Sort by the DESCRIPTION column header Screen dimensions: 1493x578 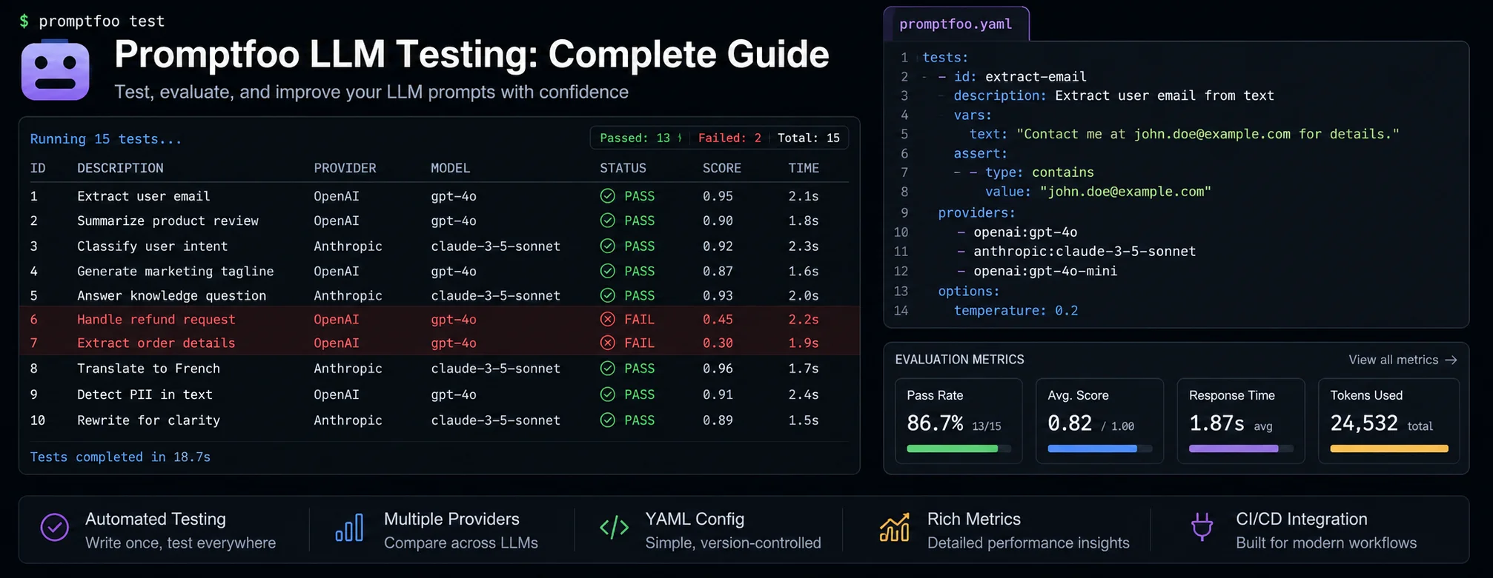[120, 168]
